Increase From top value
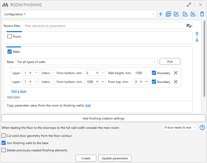 click(x=141, y=82)
